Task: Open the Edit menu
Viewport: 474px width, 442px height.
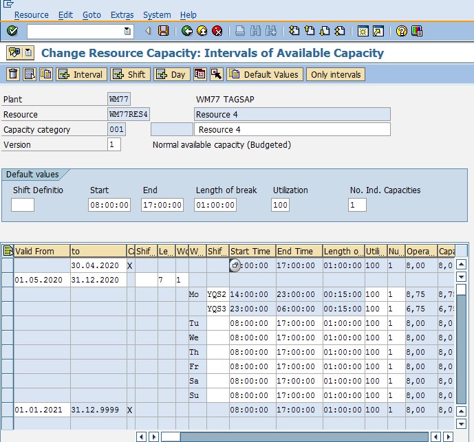Action: point(65,15)
